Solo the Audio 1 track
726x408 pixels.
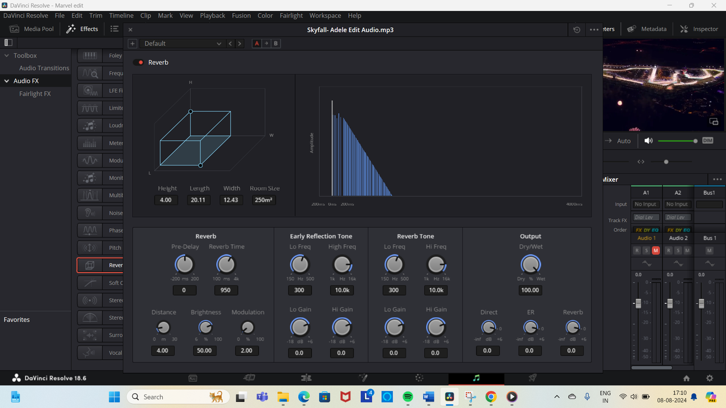click(x=646, y=250)
